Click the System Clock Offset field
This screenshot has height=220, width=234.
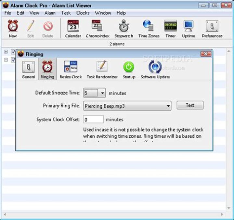(x=93, y=119)
